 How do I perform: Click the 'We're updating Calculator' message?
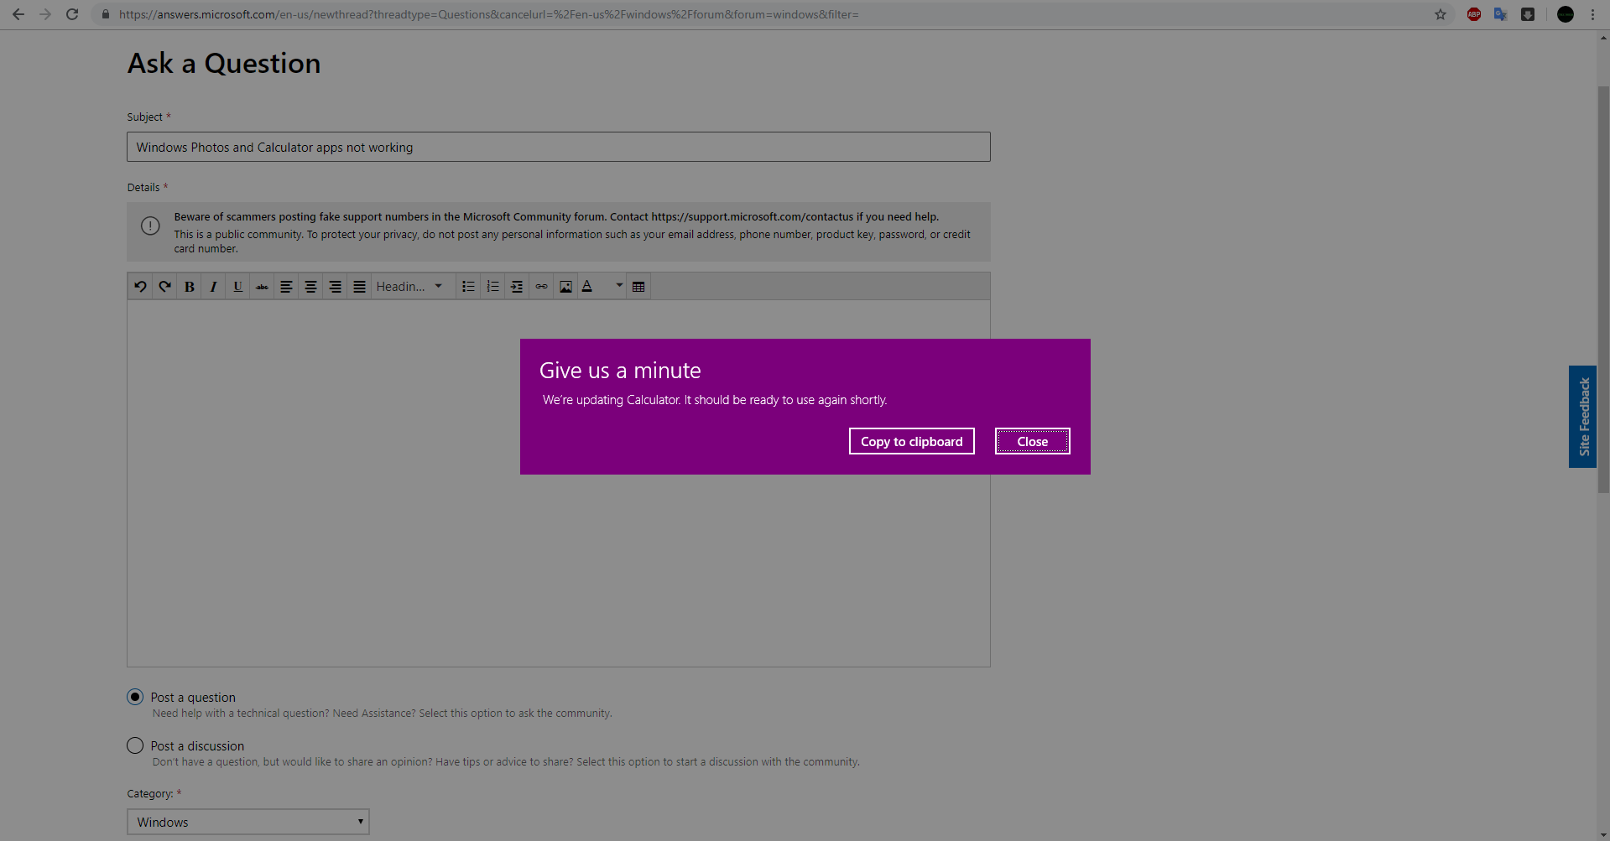[x=715, y=400]
